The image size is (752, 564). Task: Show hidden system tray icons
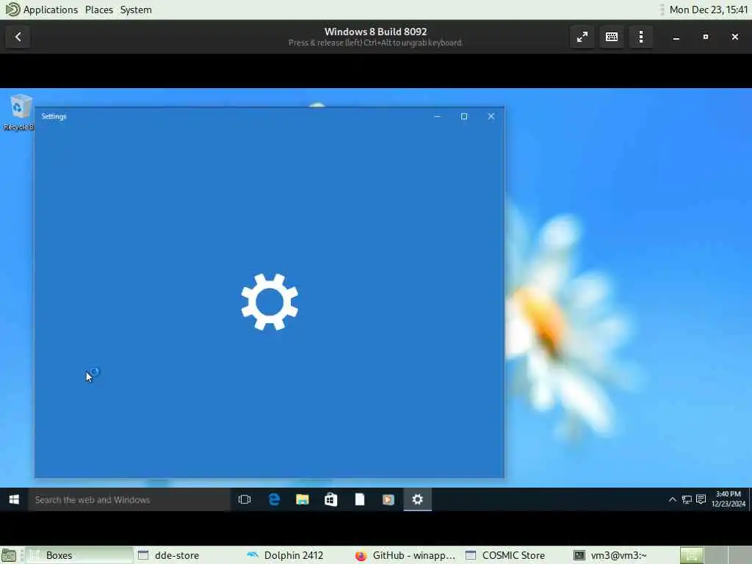[673, 499]
